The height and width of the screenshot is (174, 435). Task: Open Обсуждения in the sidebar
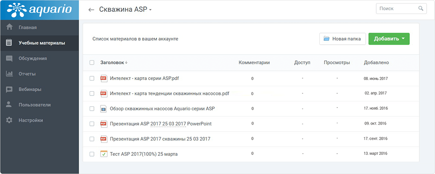[33, 58]
